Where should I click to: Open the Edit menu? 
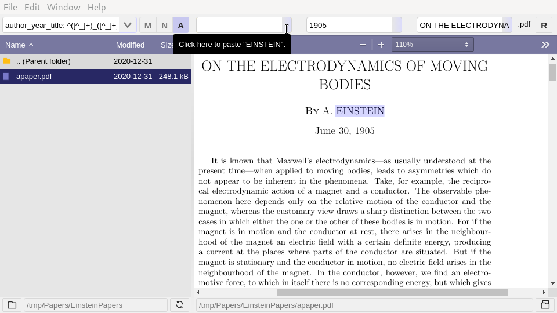click(x=32, y=7)
